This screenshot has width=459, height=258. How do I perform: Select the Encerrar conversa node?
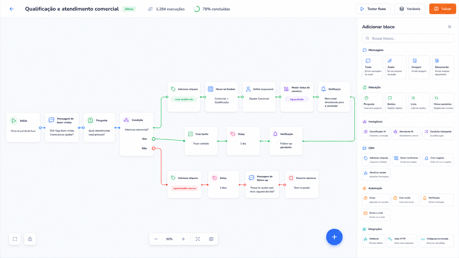(302, 185)
